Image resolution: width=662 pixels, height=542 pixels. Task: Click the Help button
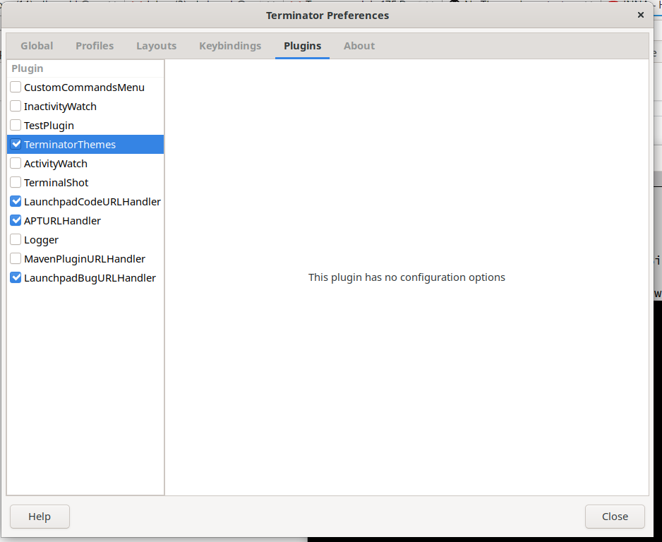coord(40,517)
